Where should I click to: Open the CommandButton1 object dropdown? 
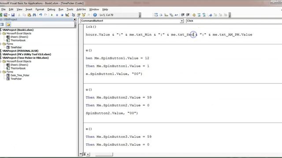tap(182, 21)
